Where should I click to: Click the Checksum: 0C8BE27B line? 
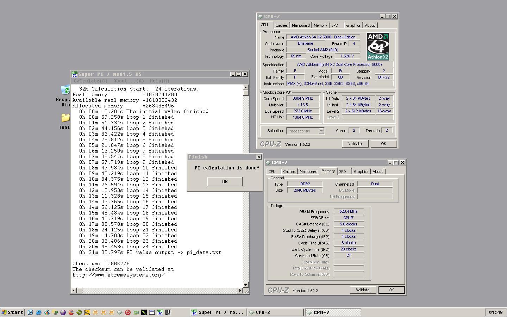(101, 263)
